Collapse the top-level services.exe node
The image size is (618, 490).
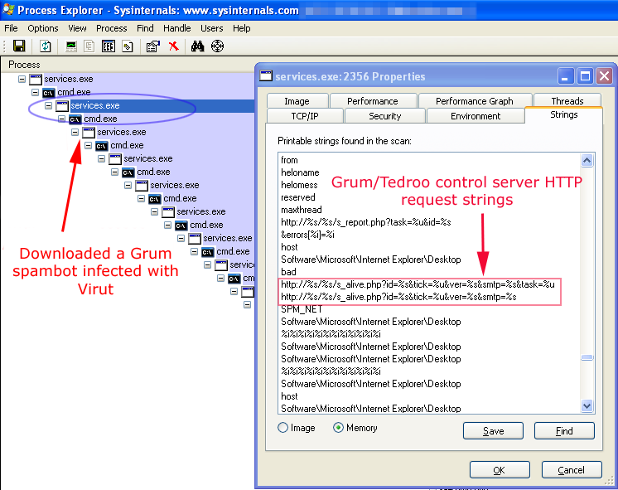point(22,80)
